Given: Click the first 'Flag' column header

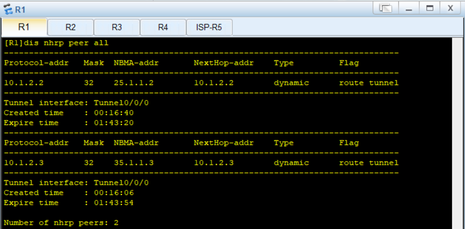Looking at the screenshot, I should pyautogui.click(x=349, y=63).
